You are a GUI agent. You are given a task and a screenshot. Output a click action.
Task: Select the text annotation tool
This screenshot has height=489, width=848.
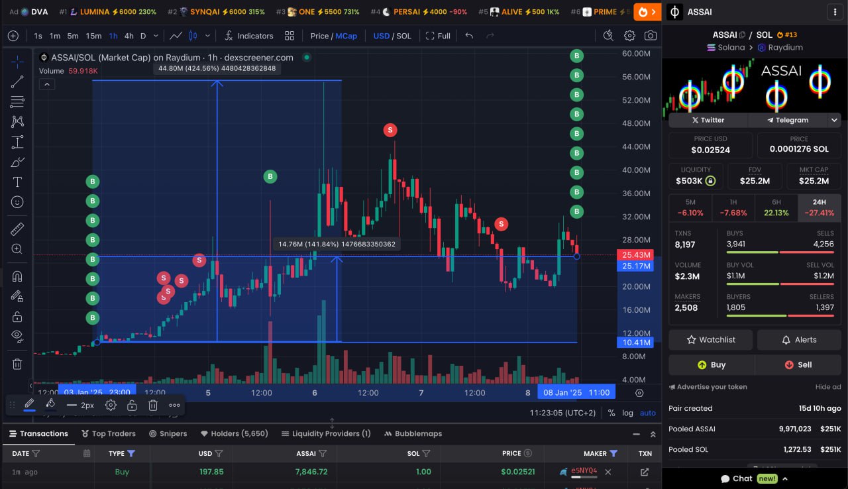coord(17,182)
